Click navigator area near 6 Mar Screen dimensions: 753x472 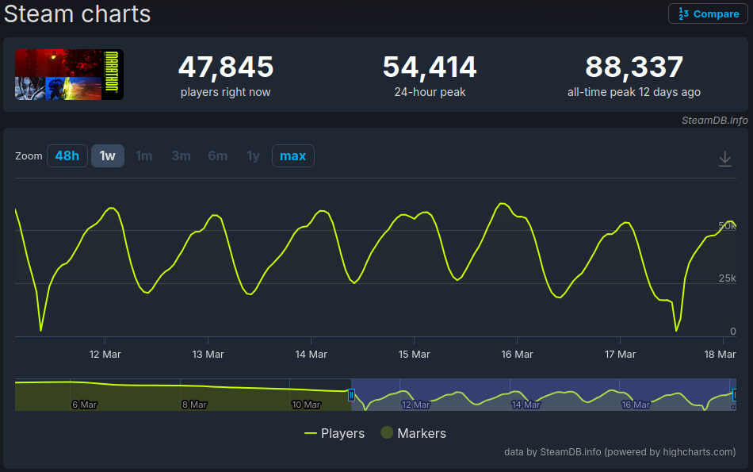pyautogui.click(x=85, y=405)
